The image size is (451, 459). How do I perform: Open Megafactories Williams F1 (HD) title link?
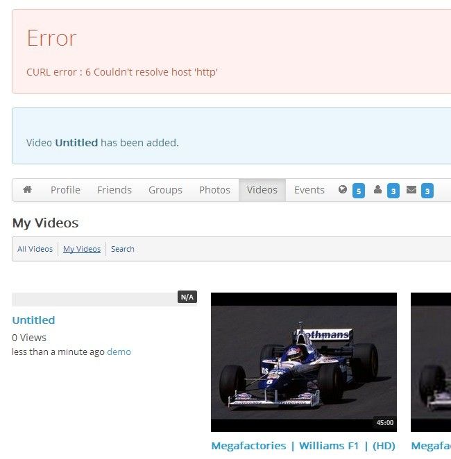click(x=303, y=446)
